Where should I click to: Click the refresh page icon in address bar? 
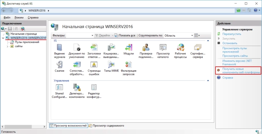tap(238, 10)
